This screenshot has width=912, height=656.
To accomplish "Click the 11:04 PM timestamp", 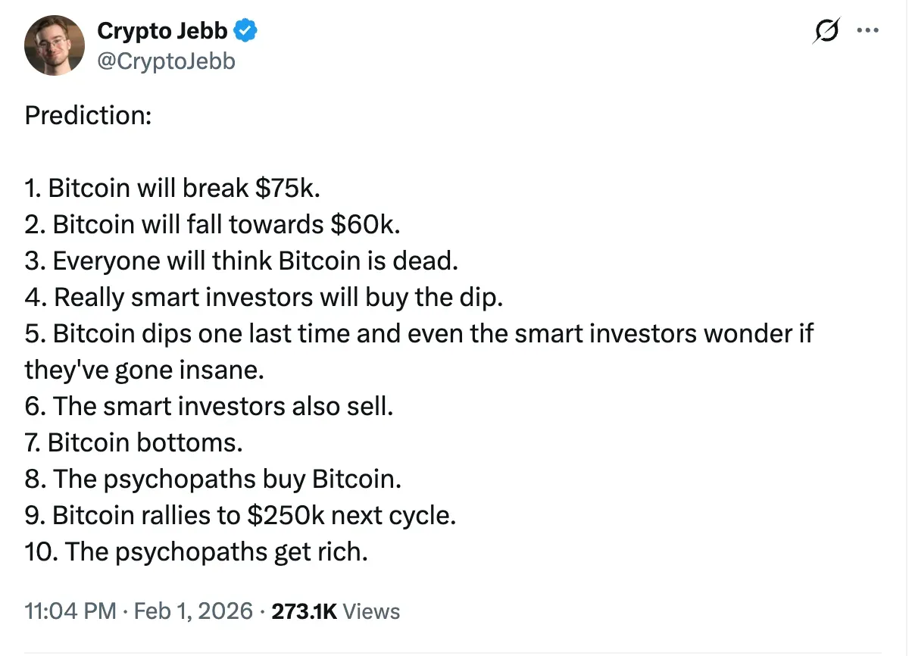I will (x=70, y=611).
